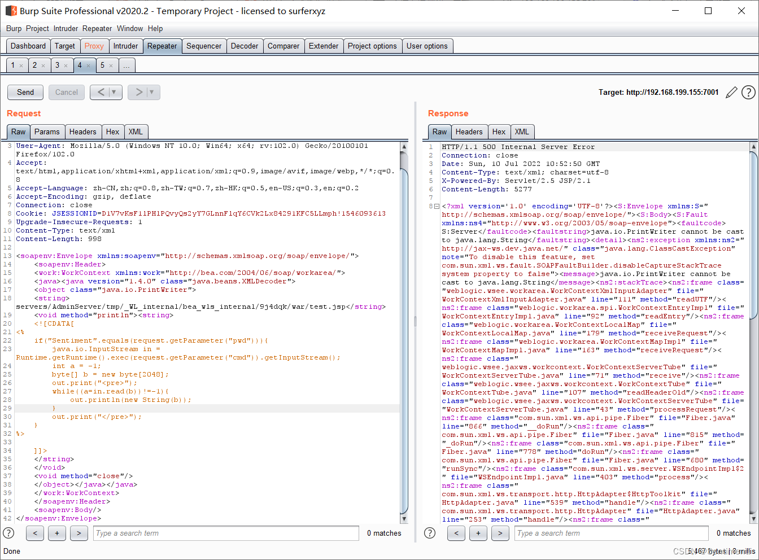Open the forward history dropdown arrow
This screenshot has height=560, width=759.
152,92
